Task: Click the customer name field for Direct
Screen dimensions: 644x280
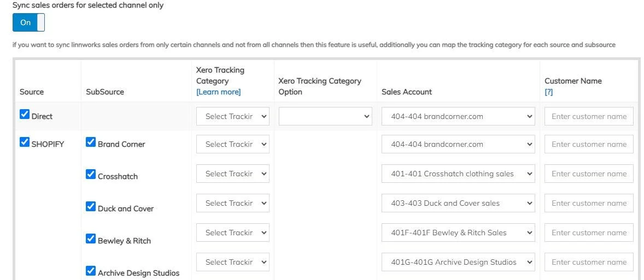Action: coord(589,116)
